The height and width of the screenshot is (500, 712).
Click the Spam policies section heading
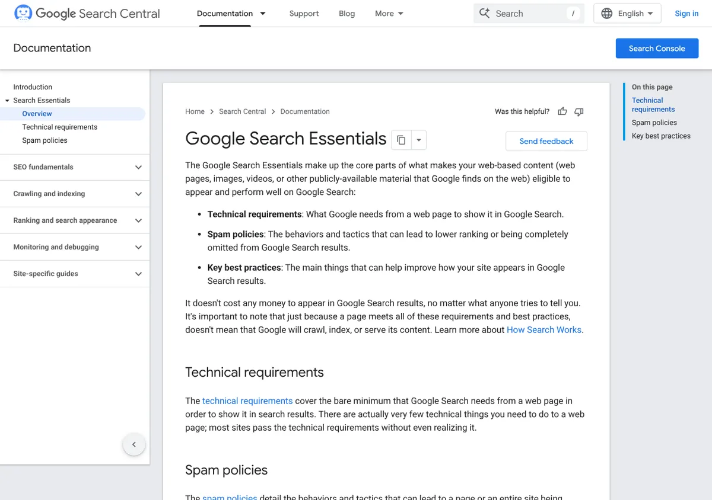pyautogui.click(x=226, y=470)
